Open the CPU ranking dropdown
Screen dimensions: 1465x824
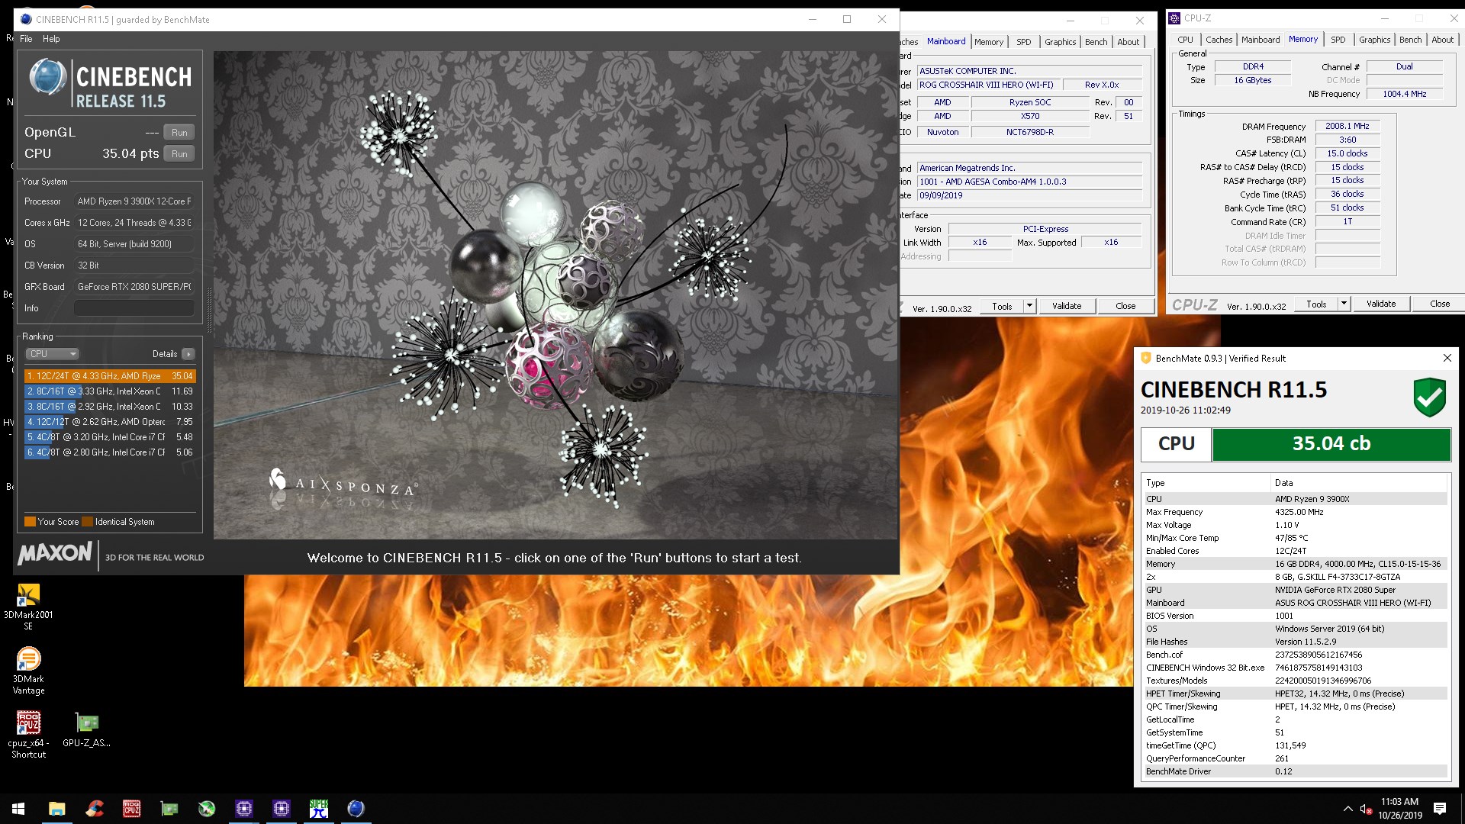pyautogui.click(x=52, y=354)
